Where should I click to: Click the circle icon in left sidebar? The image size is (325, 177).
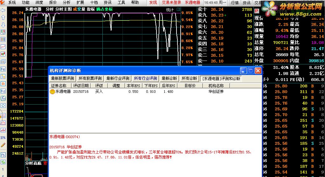(3, 106)
